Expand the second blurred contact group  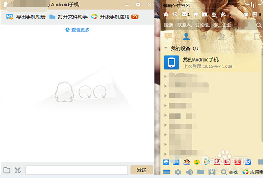(x=165, y=86)
